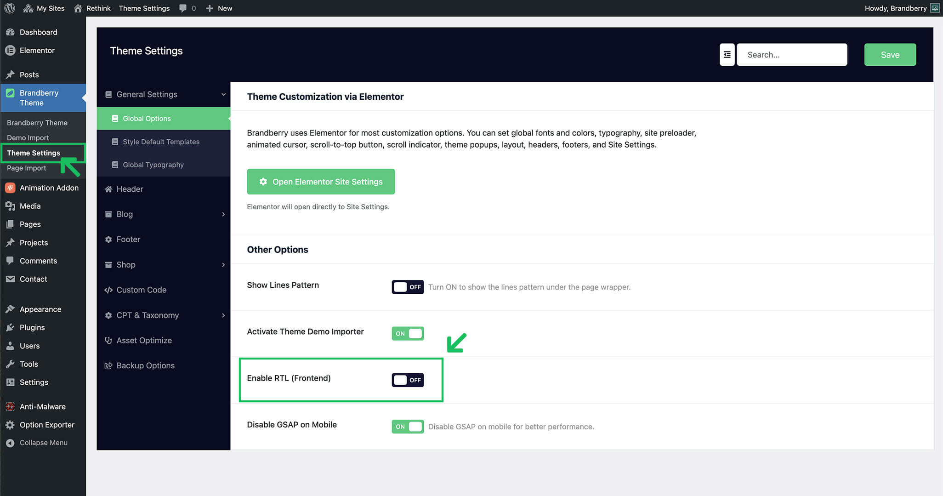Switch off Disable GSAP on Mobile
Image resolution: width=943 pixels, height=496 pixels.
[407, 427]
